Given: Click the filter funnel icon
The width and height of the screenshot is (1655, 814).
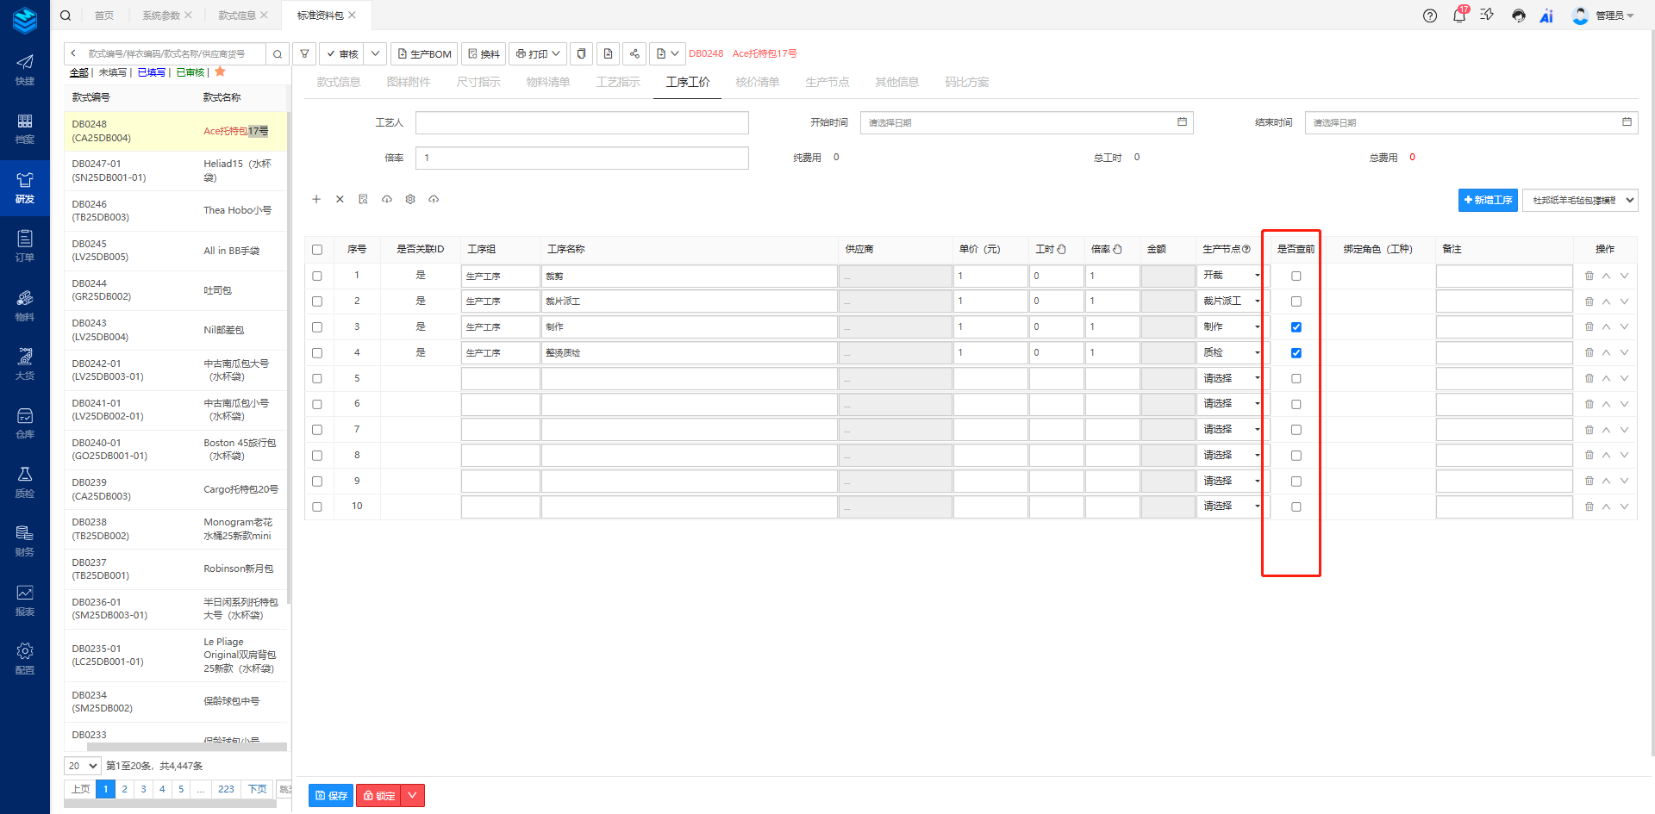Looking at the screenshot, I should (304, 53).
